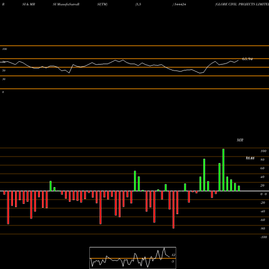Click the "12" label in mini chart

pyautogui.click(x=173, y=255)
